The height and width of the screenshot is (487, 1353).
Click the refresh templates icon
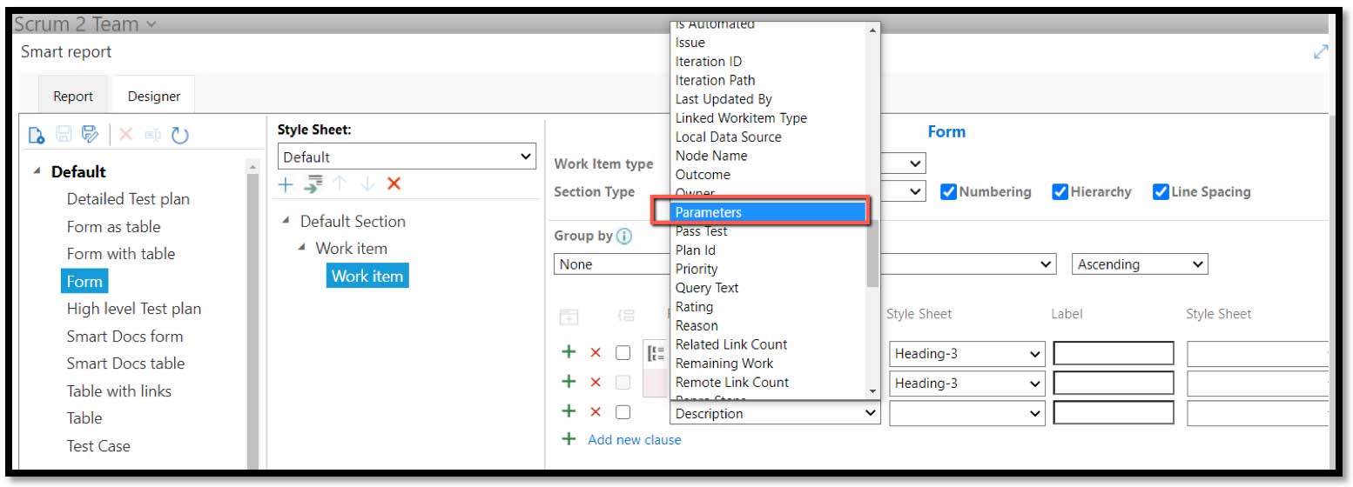(179, 135)
